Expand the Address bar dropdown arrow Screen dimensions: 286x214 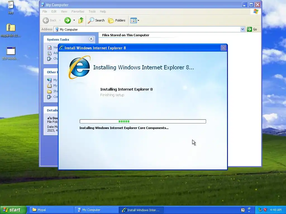click(242, 29)
